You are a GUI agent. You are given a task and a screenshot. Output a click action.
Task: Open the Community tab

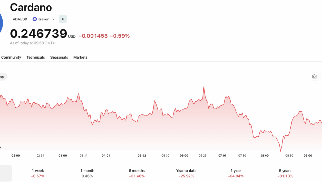point(11,57)
